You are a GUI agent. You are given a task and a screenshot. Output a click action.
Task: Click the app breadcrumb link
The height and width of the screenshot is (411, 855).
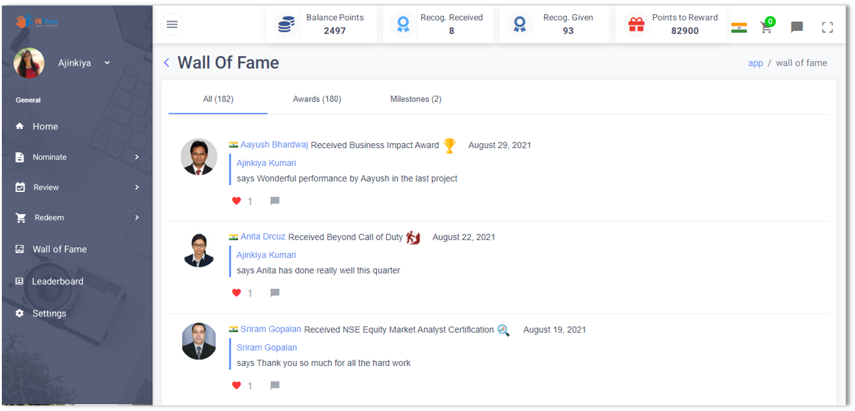[x=755, y=63]
